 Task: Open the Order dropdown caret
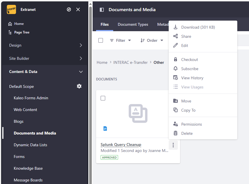(x=162, y=40)
